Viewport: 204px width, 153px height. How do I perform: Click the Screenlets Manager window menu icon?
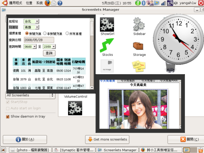[4, 10]
